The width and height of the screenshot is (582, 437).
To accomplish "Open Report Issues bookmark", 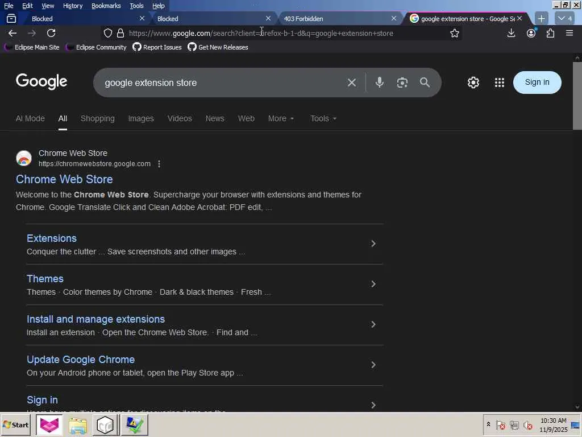I will point(157,47).
